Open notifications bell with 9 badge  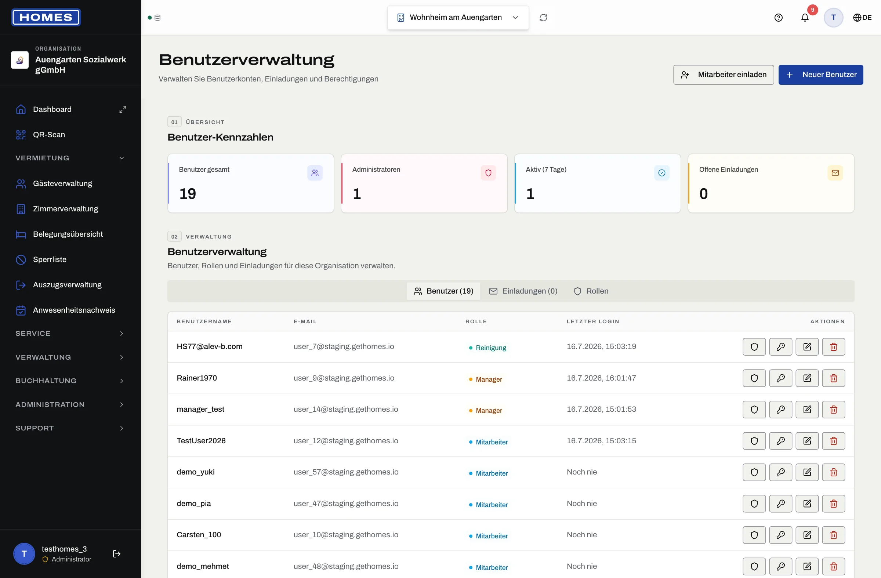click(x=805, y=17)
